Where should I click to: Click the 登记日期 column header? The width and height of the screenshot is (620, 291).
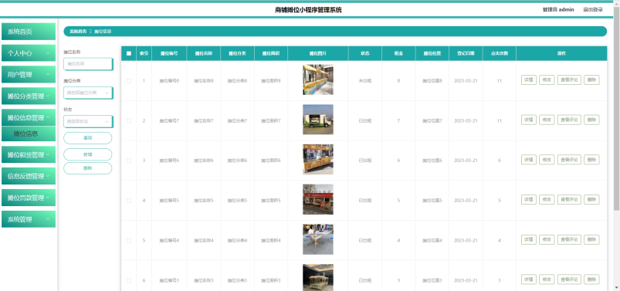466,53
